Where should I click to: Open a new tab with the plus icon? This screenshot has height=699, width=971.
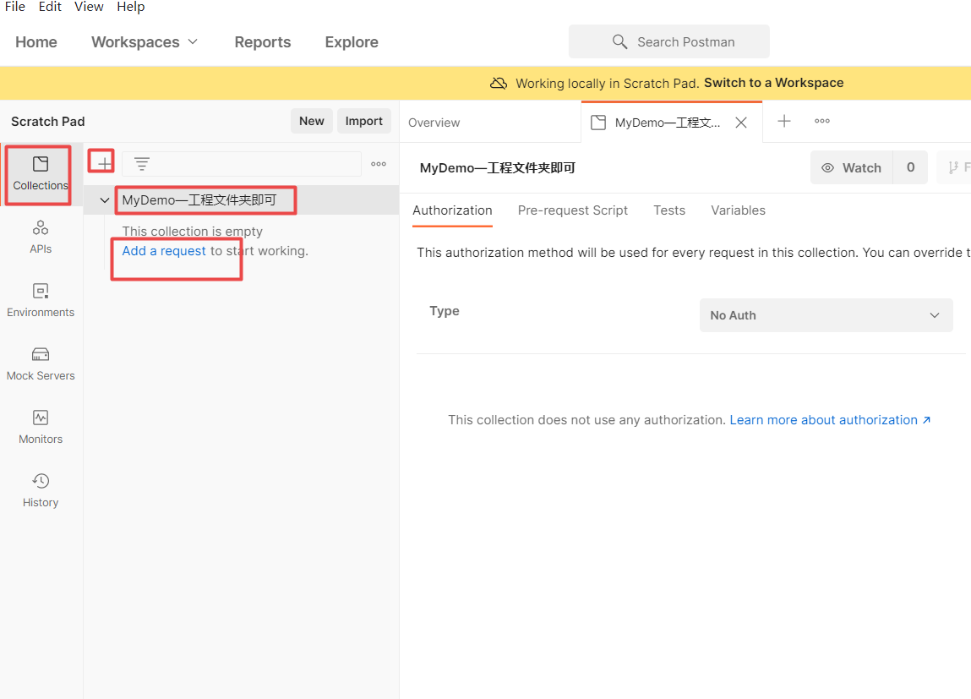point(784,122)
